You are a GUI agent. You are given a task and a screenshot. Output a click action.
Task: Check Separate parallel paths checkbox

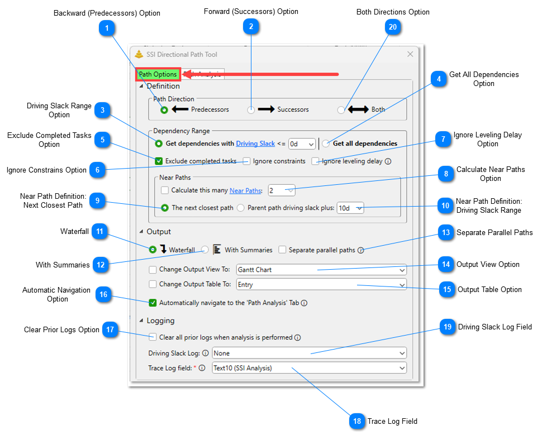pos(282,250)
